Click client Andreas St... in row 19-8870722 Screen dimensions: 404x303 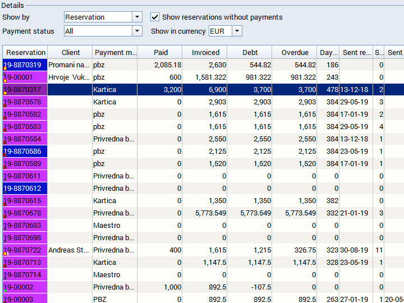pyautogui.click(x=70, y=250)
